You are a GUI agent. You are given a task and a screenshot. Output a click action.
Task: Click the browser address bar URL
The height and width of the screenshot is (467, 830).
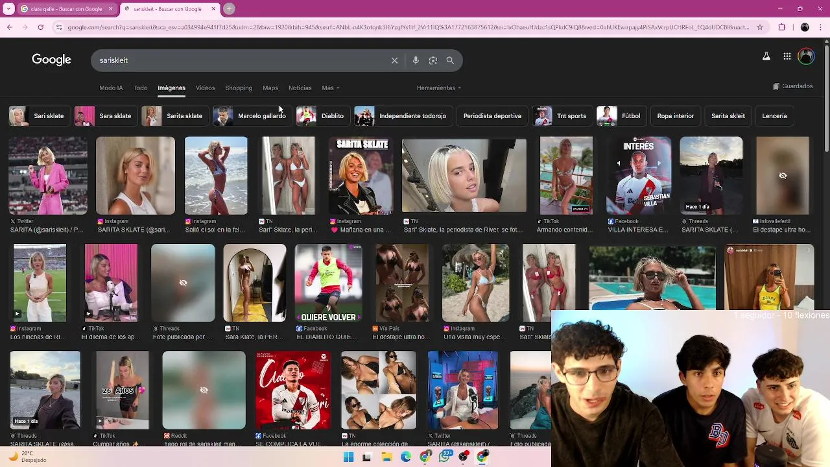point(409,27)
